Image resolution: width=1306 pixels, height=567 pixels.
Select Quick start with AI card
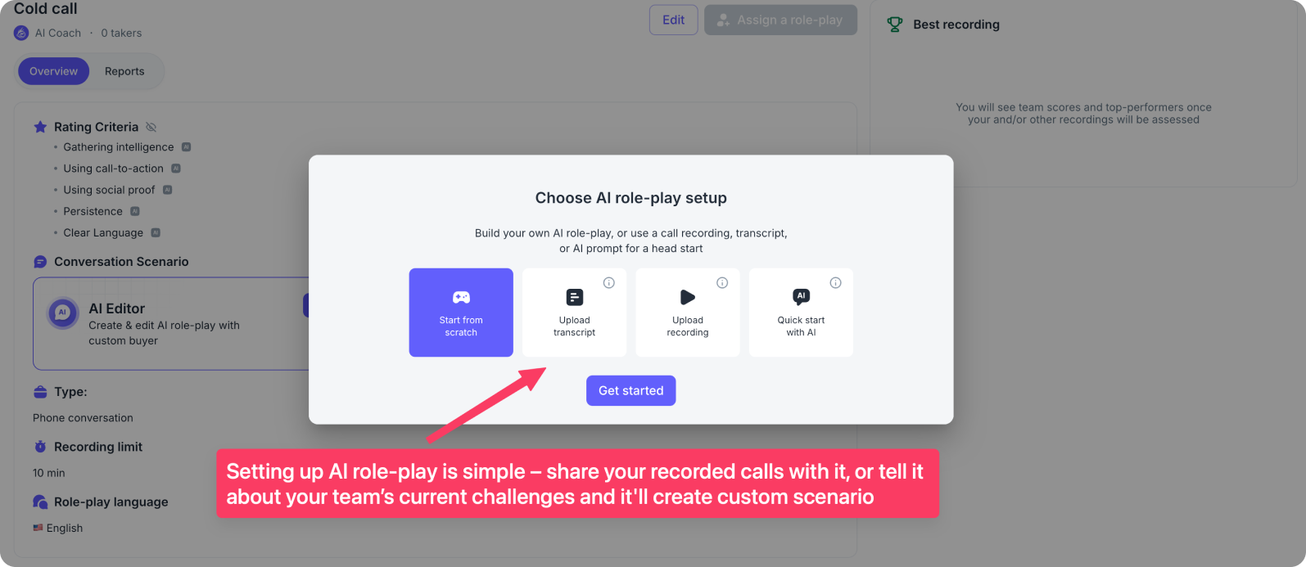(x=800, y=312)
